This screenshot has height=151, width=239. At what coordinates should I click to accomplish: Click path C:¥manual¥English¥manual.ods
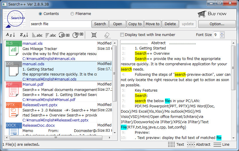[49, 79]
